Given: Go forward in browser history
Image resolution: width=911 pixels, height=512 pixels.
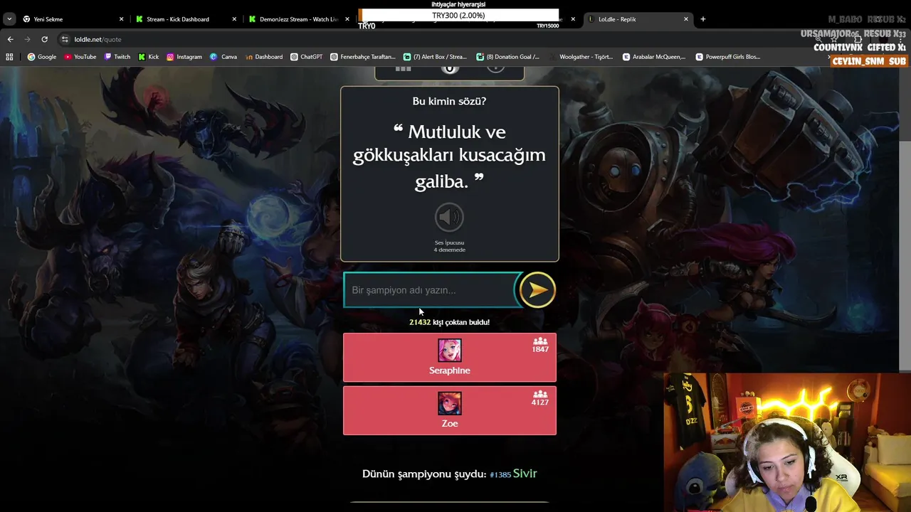Looking at the screenshot, I should click(27, 39).
